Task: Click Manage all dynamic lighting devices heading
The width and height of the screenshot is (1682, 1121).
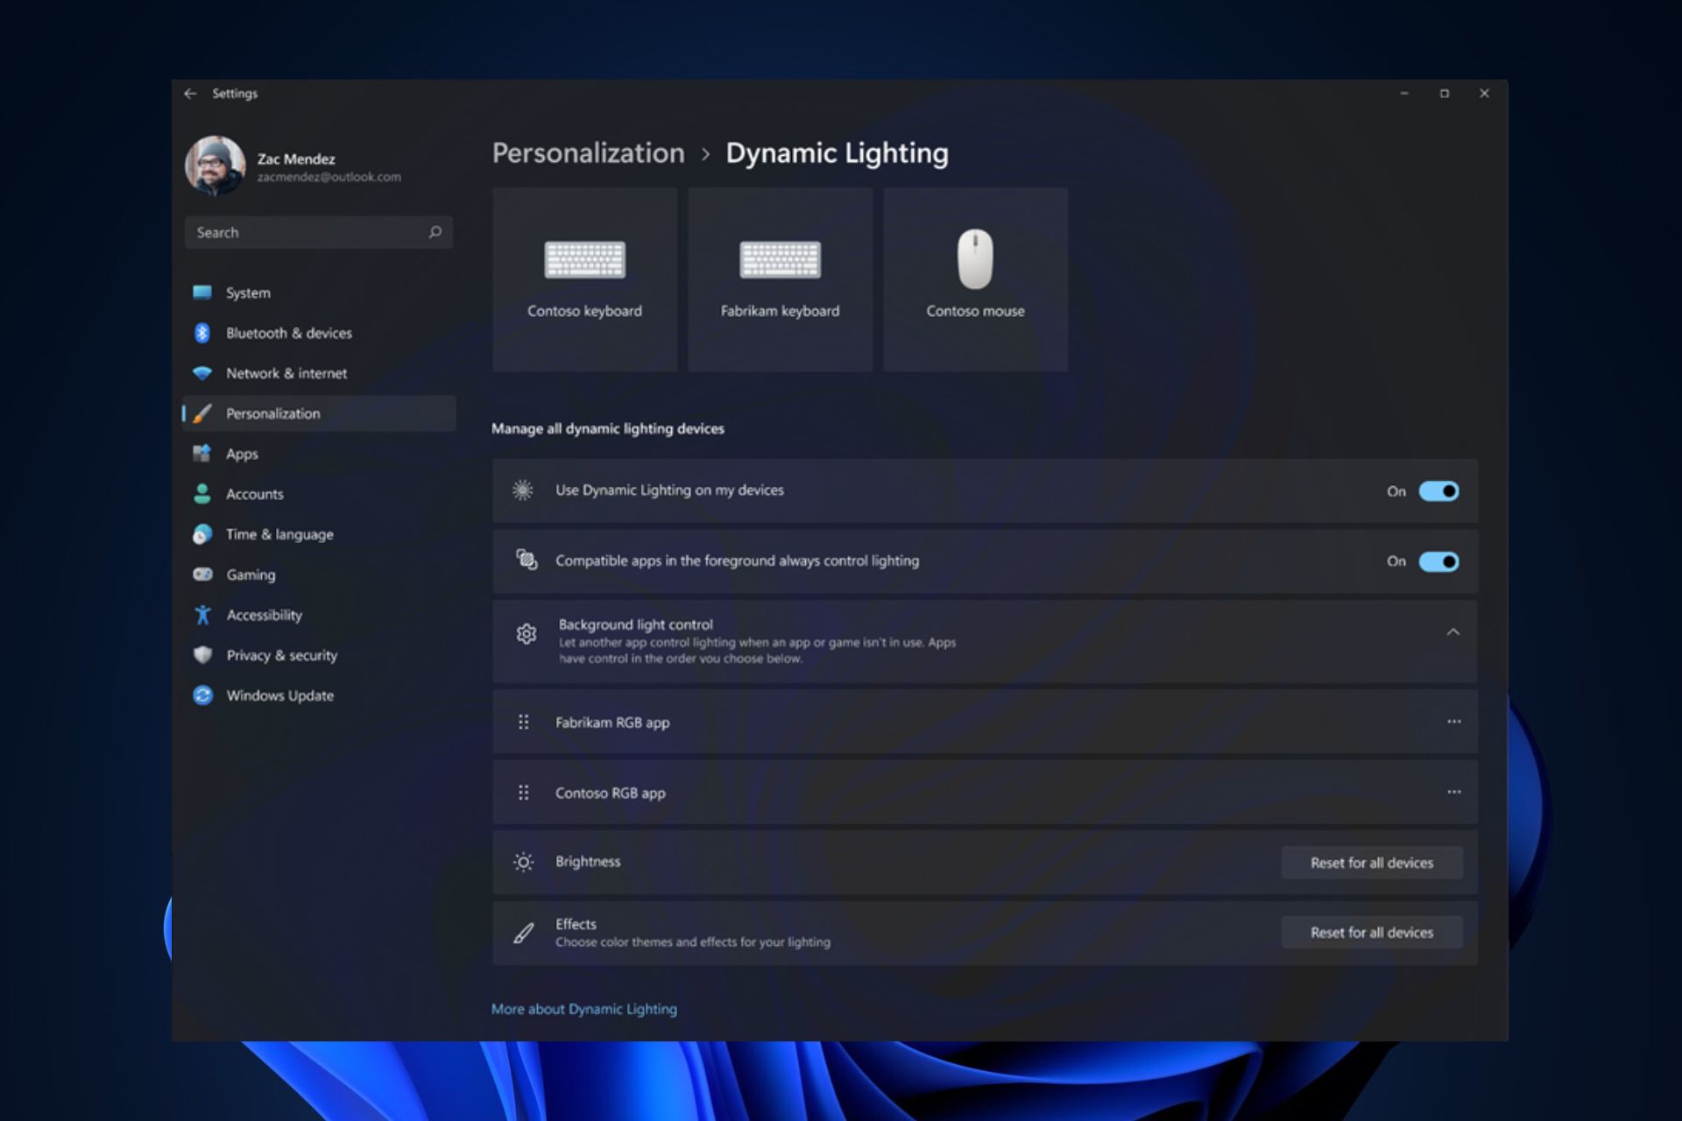Action: [608, 428]
